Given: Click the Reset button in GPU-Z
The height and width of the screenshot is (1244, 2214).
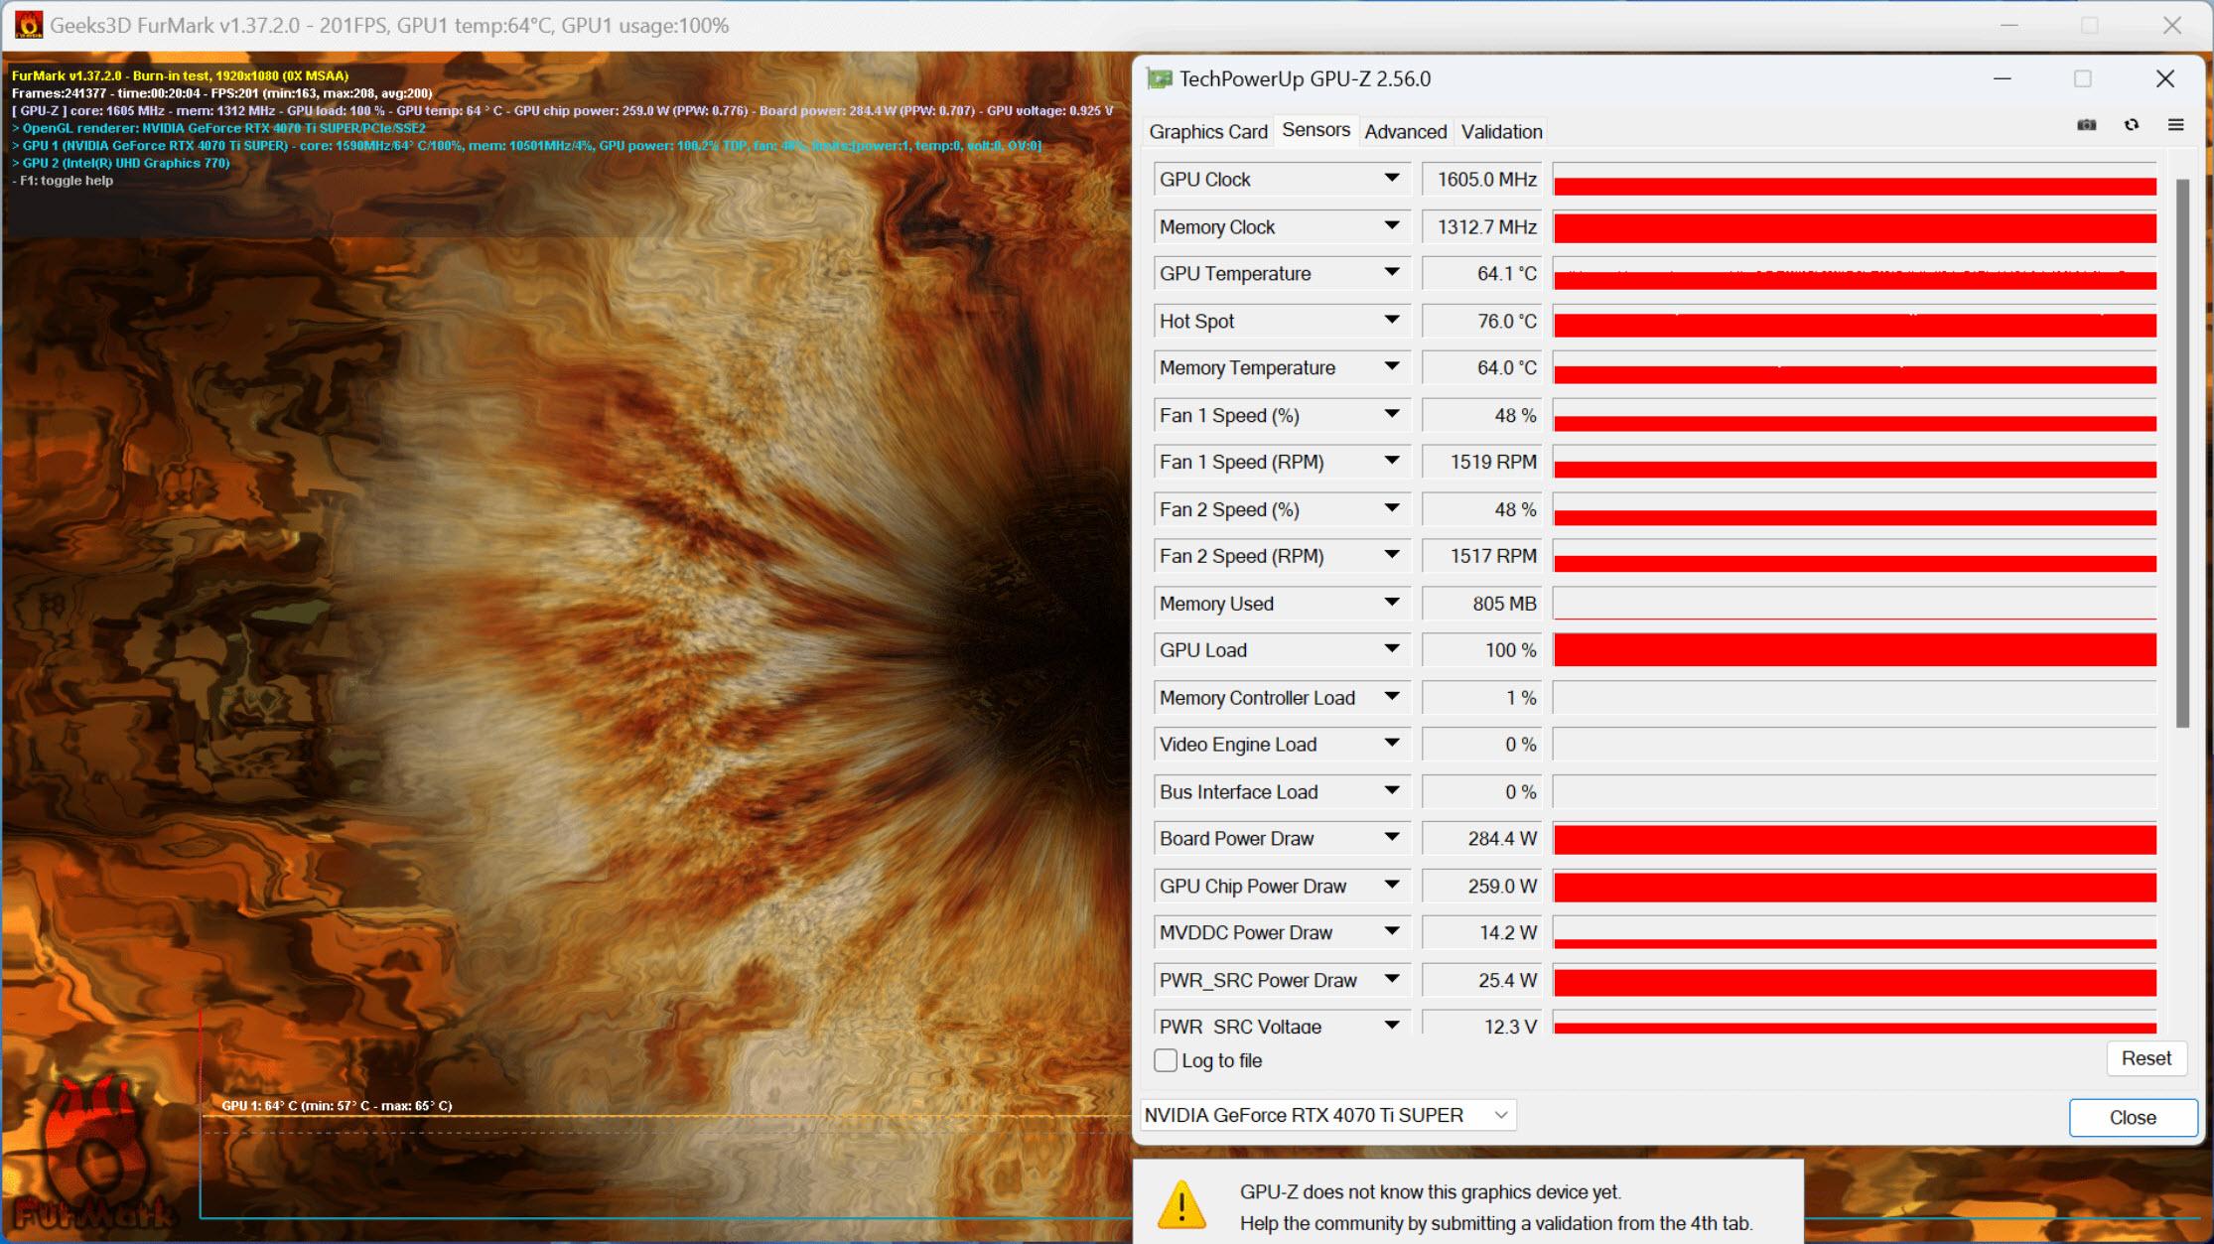Looking at the screenshot, I should pyautogui.click(x=2141, y=1058).
